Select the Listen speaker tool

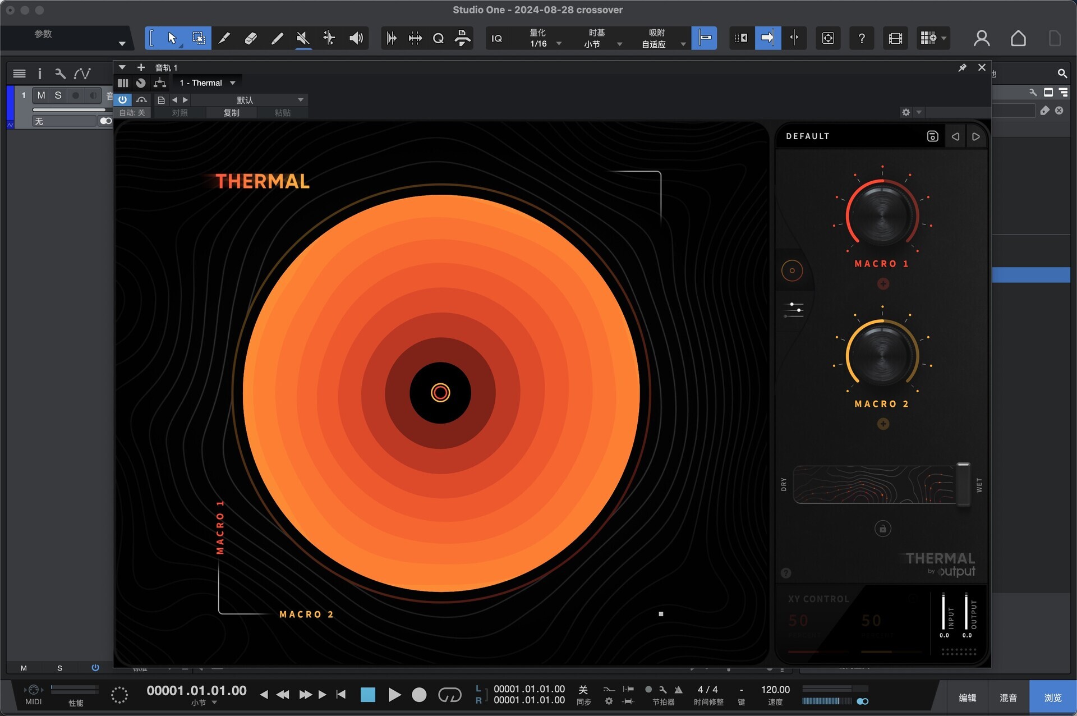(356, 38)
